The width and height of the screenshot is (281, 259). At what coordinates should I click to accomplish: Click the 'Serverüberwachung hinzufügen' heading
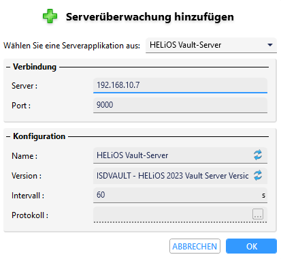tap(150, 17)
